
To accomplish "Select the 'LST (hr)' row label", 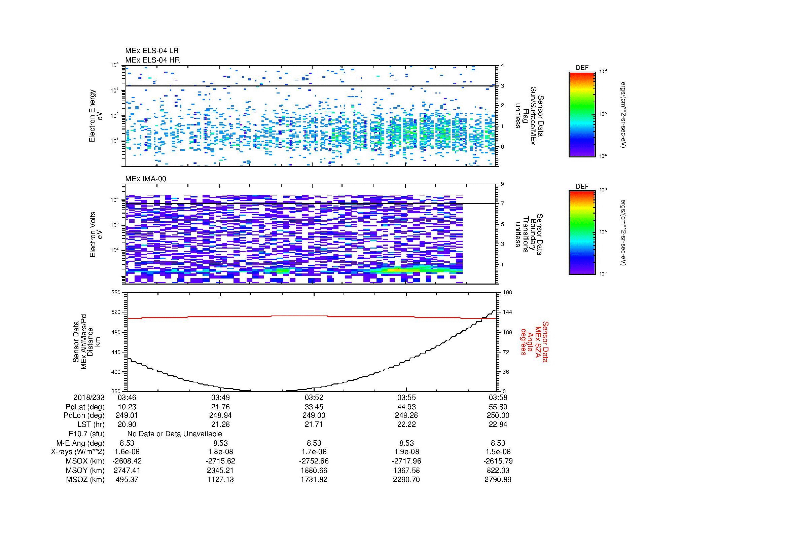I will pos(91,424).
